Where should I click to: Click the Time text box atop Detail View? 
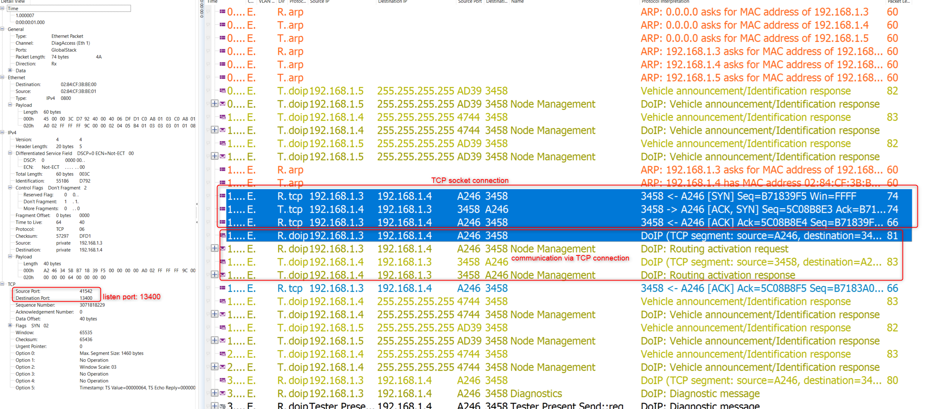coord(69,8)
